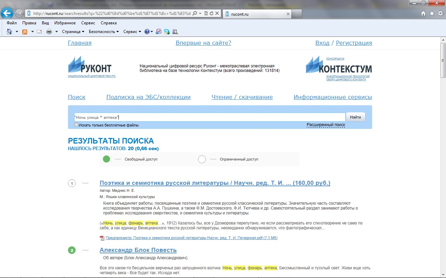Open the Поиск navigation link
Image resolution: width=446 pixels, height=278 pixels.
pos(77,97)
